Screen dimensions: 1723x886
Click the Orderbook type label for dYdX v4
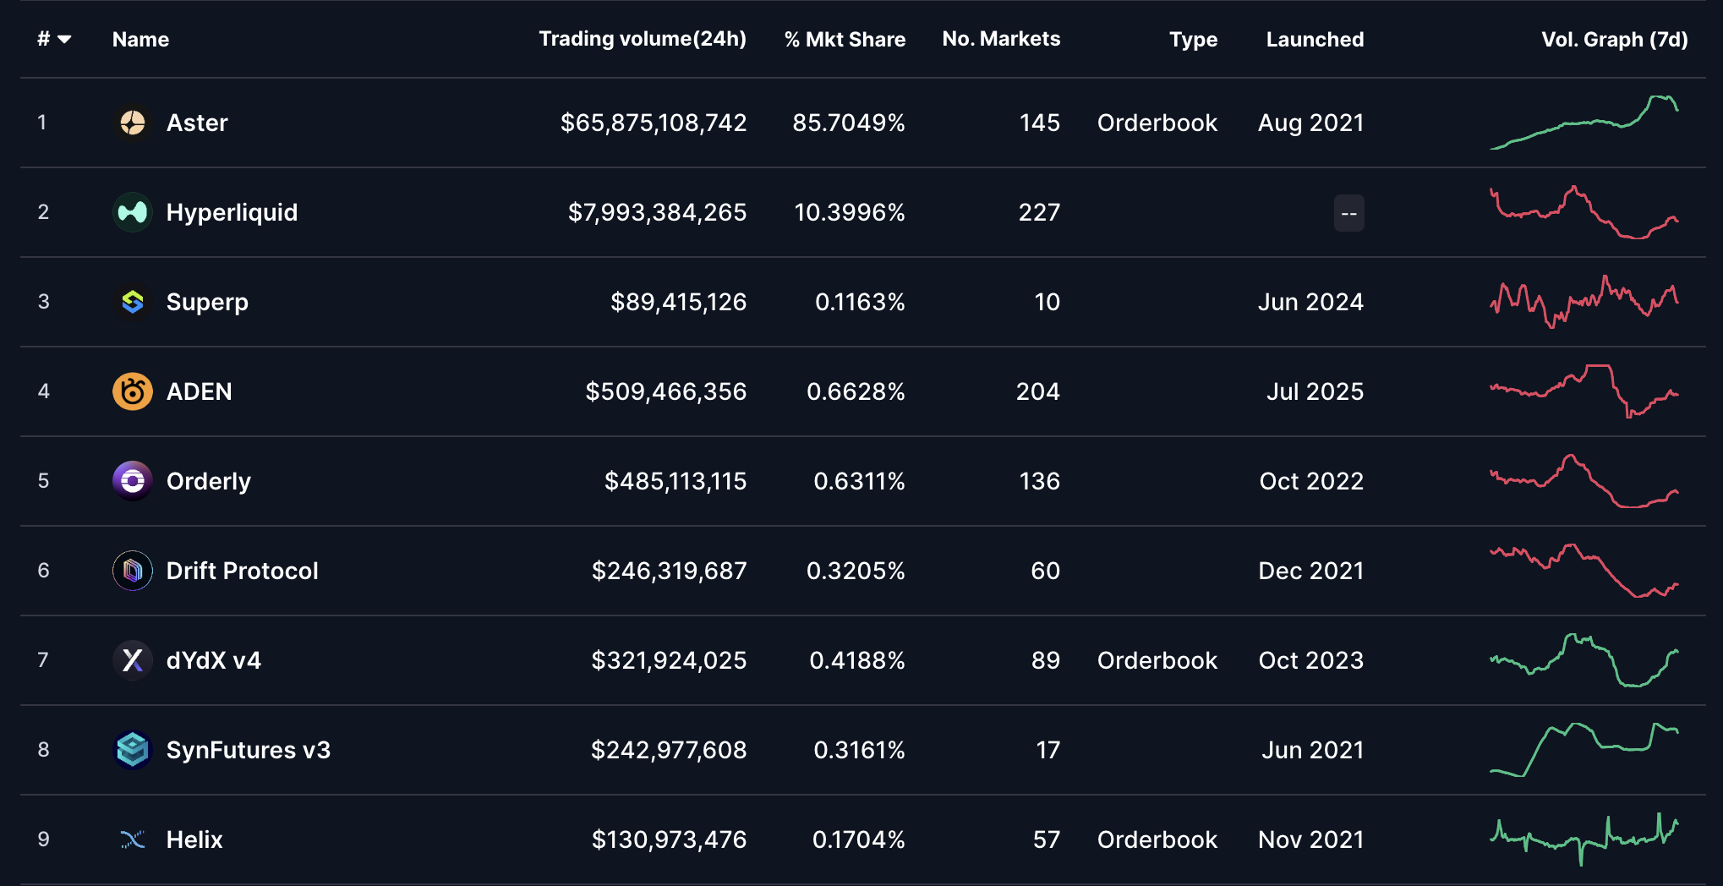point(1157,660)
